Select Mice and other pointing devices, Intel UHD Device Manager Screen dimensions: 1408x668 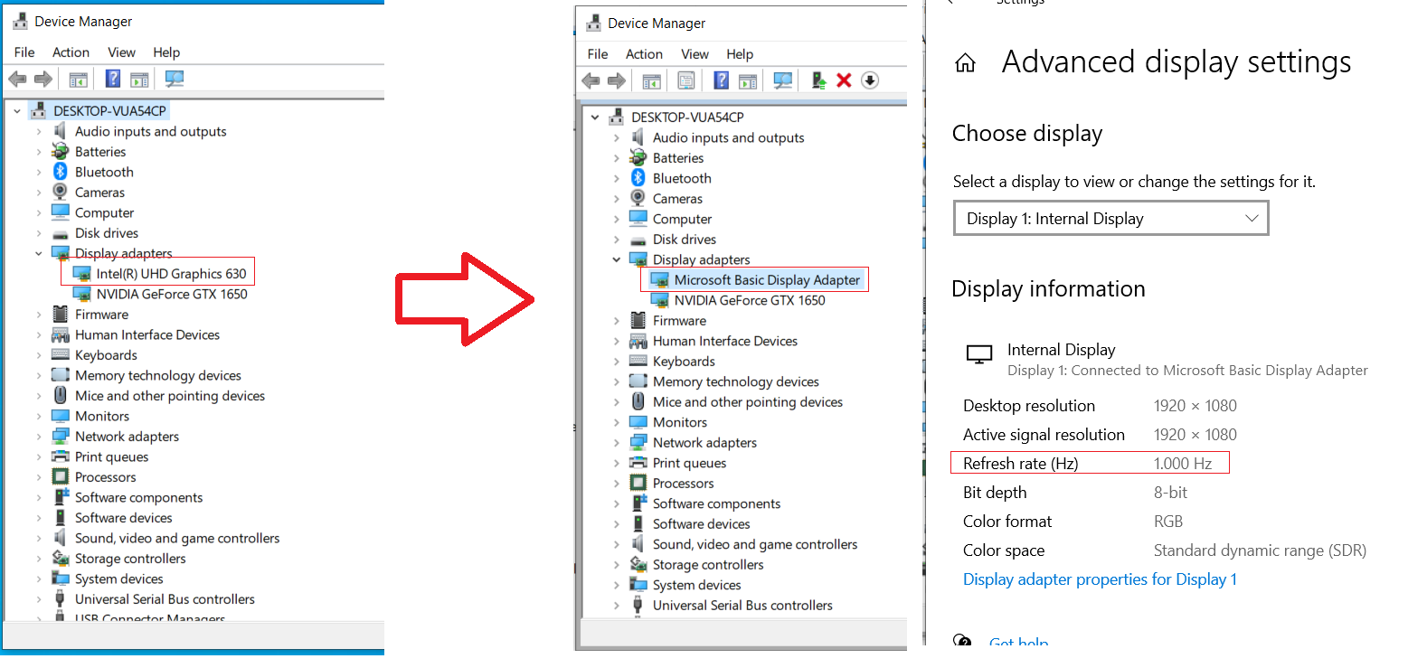170,396
